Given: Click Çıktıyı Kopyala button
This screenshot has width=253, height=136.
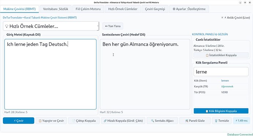Looking at the screenshot, I should pos(84,121).
